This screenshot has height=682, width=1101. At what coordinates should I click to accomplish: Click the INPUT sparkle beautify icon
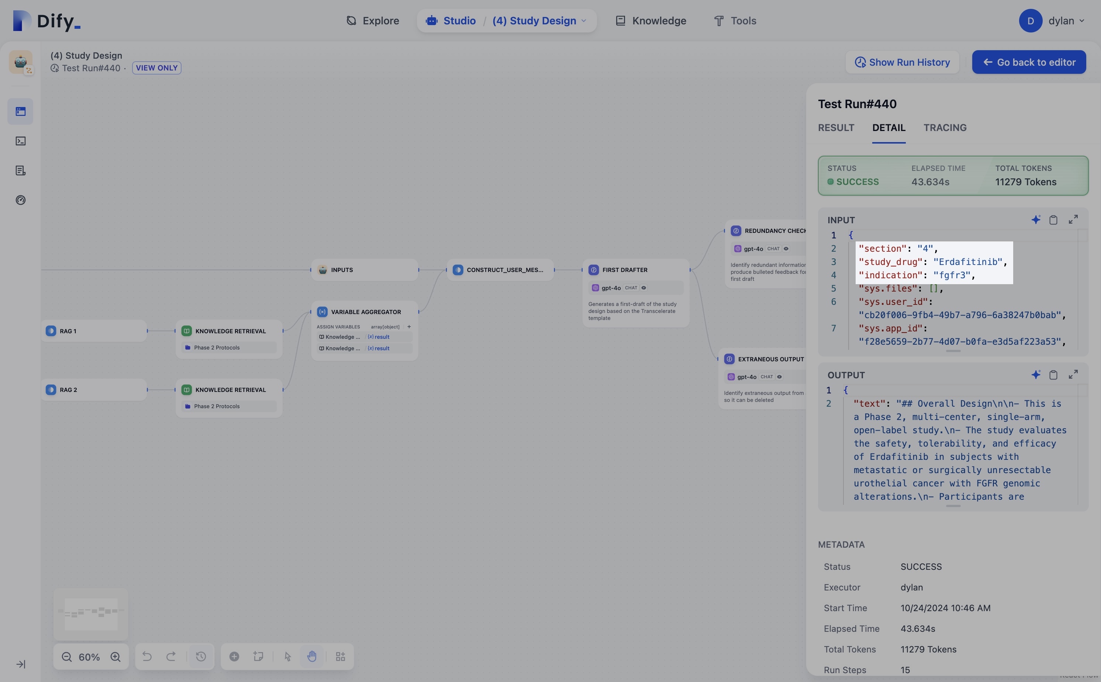(x=1036, y=220)
